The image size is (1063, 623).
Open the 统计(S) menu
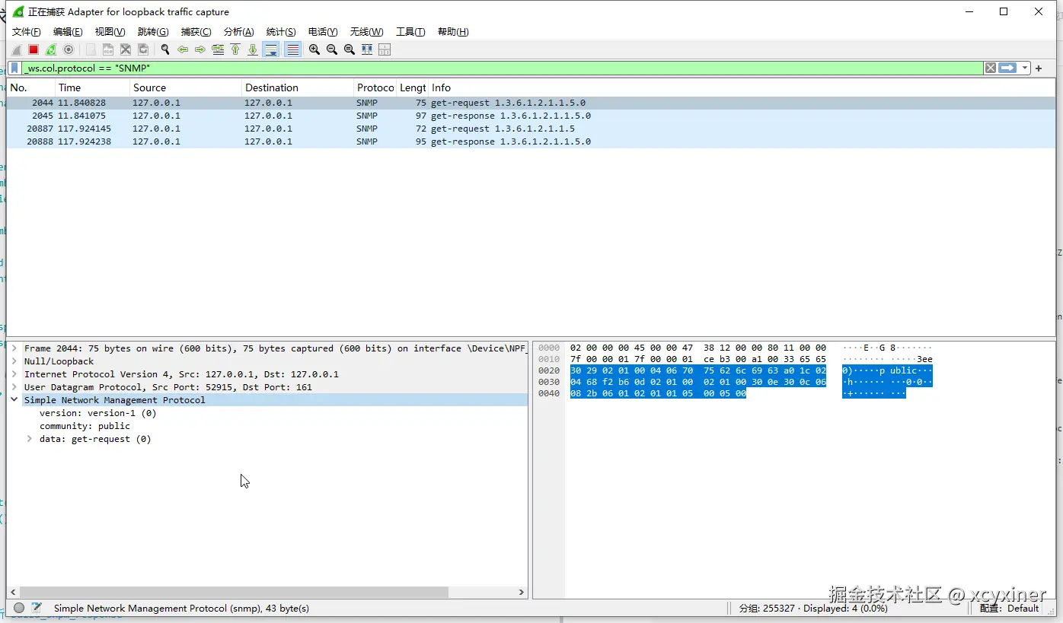[x=281, y=31]
